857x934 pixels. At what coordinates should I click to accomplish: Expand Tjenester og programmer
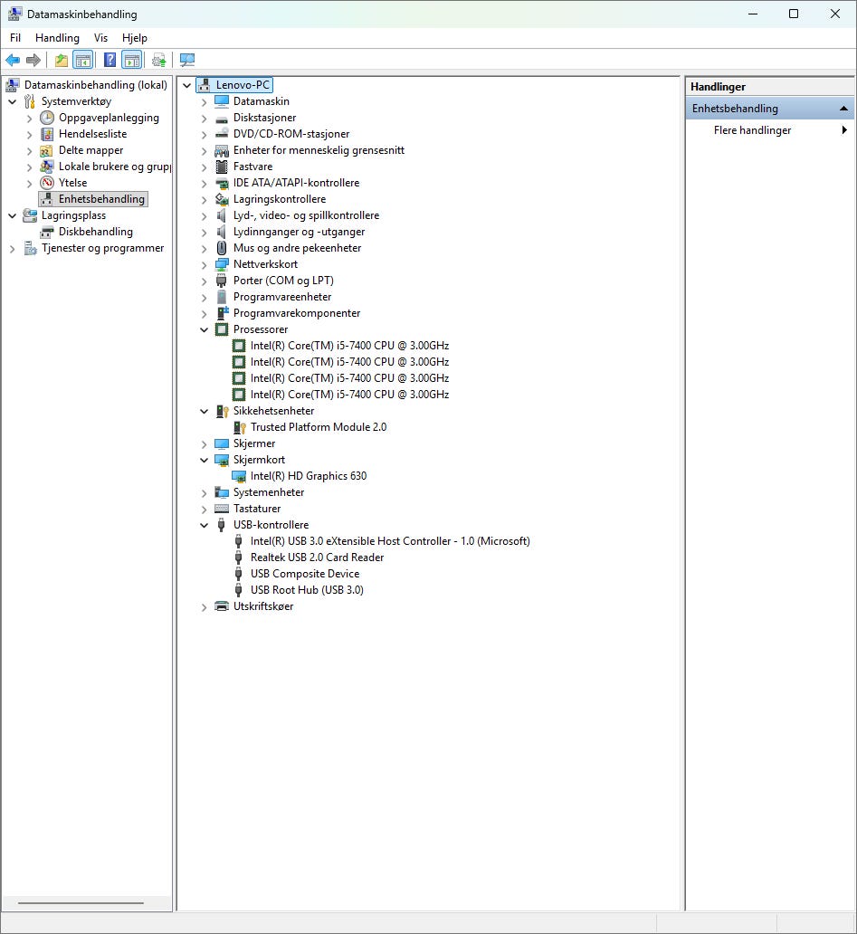click(12, 249)
